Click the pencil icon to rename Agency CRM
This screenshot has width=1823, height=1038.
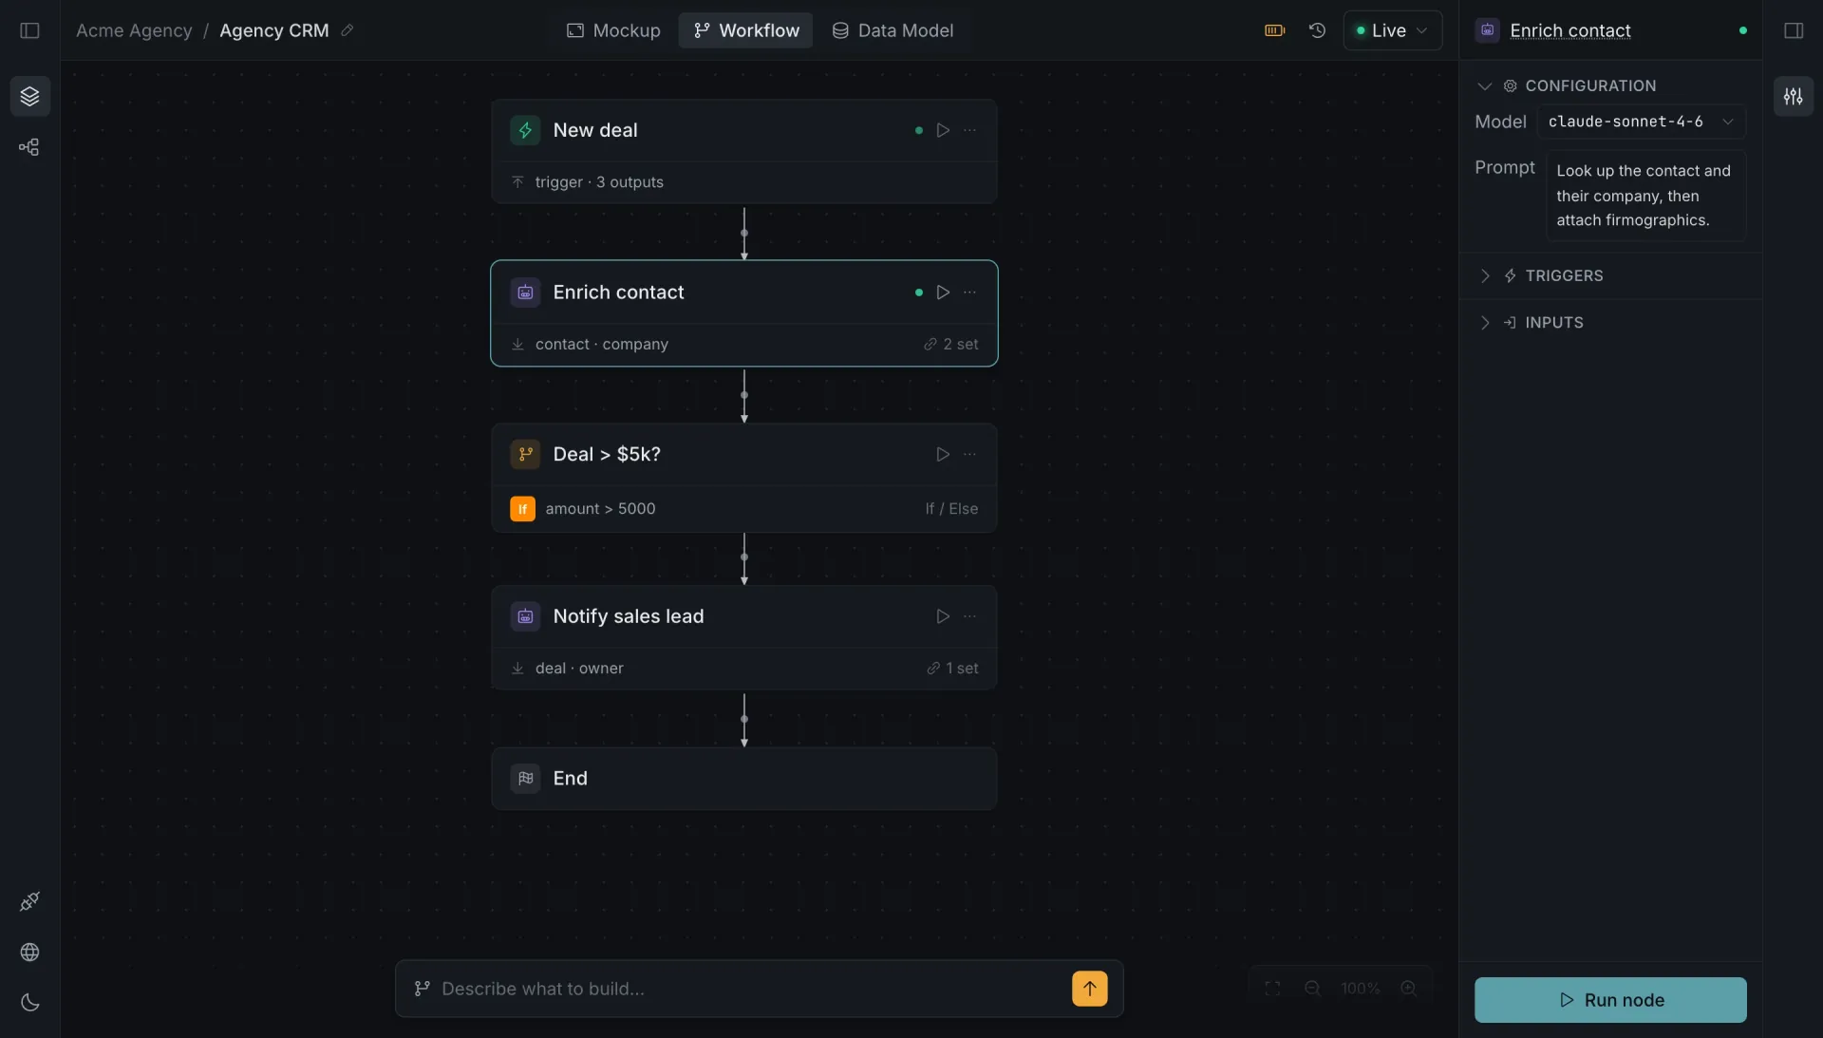348,30
